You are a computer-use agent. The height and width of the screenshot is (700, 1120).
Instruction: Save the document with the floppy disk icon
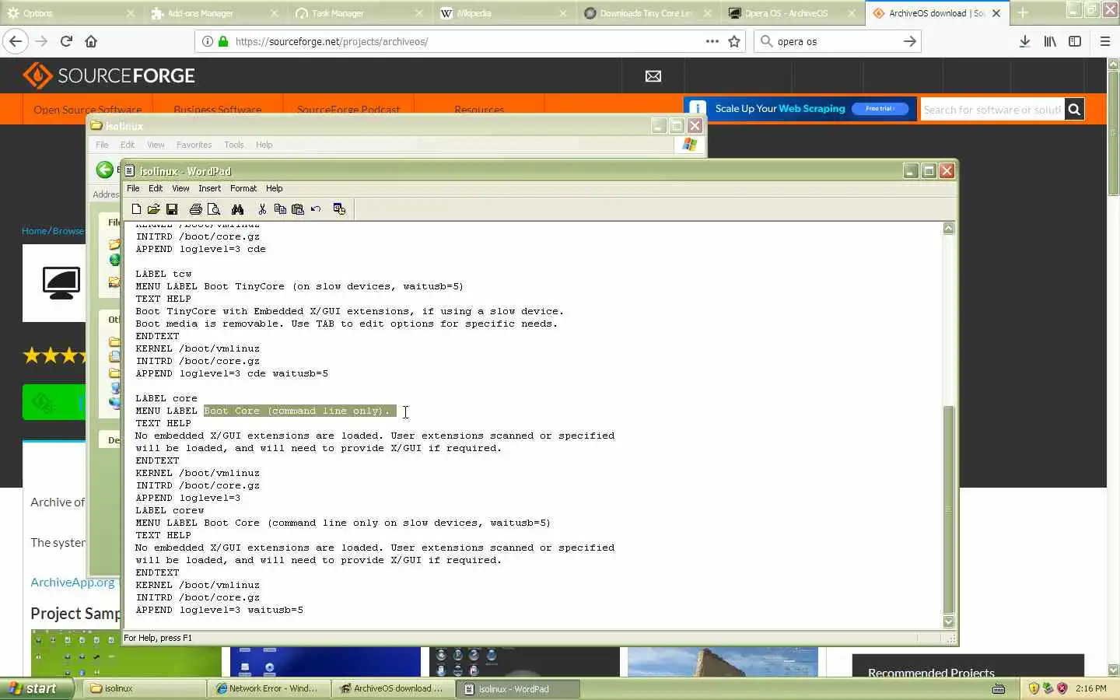click(x=172, y=209)
